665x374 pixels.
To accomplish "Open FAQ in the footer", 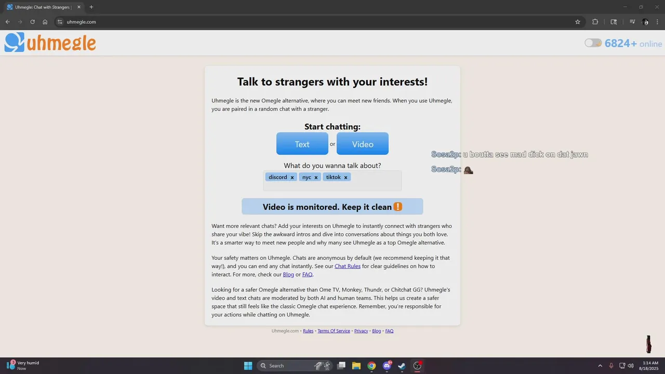I will click(389, 331).
